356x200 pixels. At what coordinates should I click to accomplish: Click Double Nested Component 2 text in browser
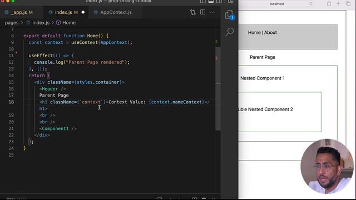(265, 109)
